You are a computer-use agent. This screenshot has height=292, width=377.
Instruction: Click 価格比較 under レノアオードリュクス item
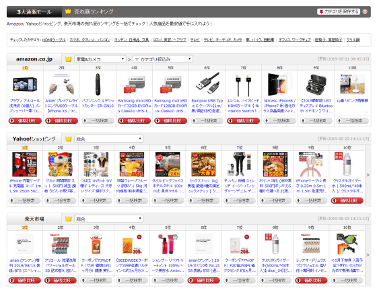pyautogui.click(x=311, y=280)
